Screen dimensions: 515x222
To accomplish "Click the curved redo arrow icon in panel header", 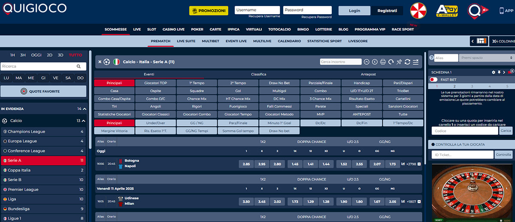I will click(391, 62).
